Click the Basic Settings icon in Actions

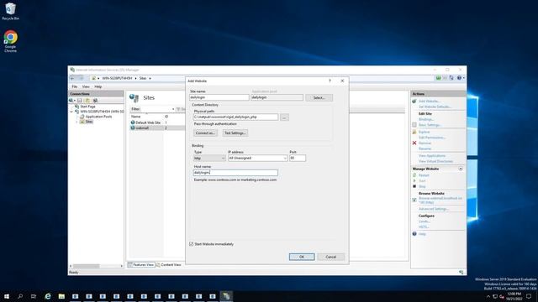[414, 125]
